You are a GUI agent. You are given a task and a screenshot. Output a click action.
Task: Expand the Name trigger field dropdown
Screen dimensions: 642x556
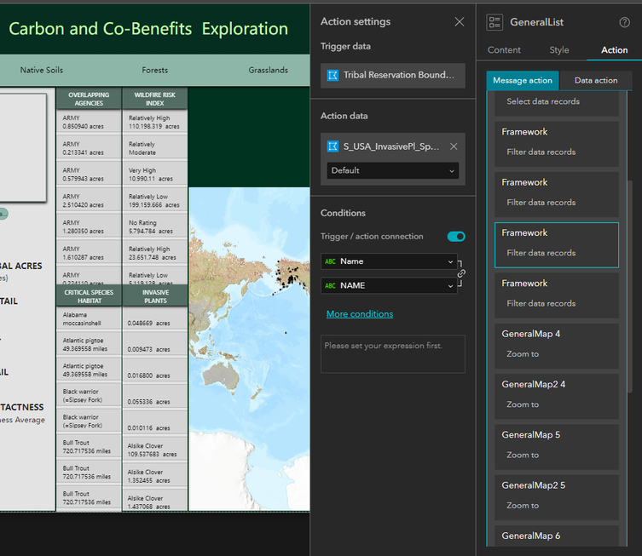(389, 261)
